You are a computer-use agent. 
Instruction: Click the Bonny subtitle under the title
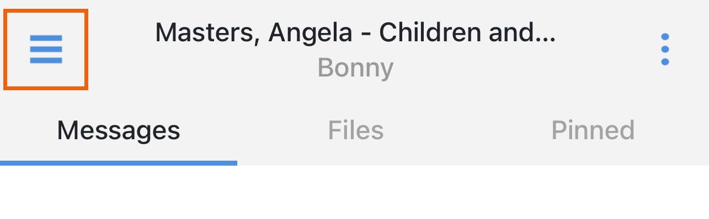[355, 68]
